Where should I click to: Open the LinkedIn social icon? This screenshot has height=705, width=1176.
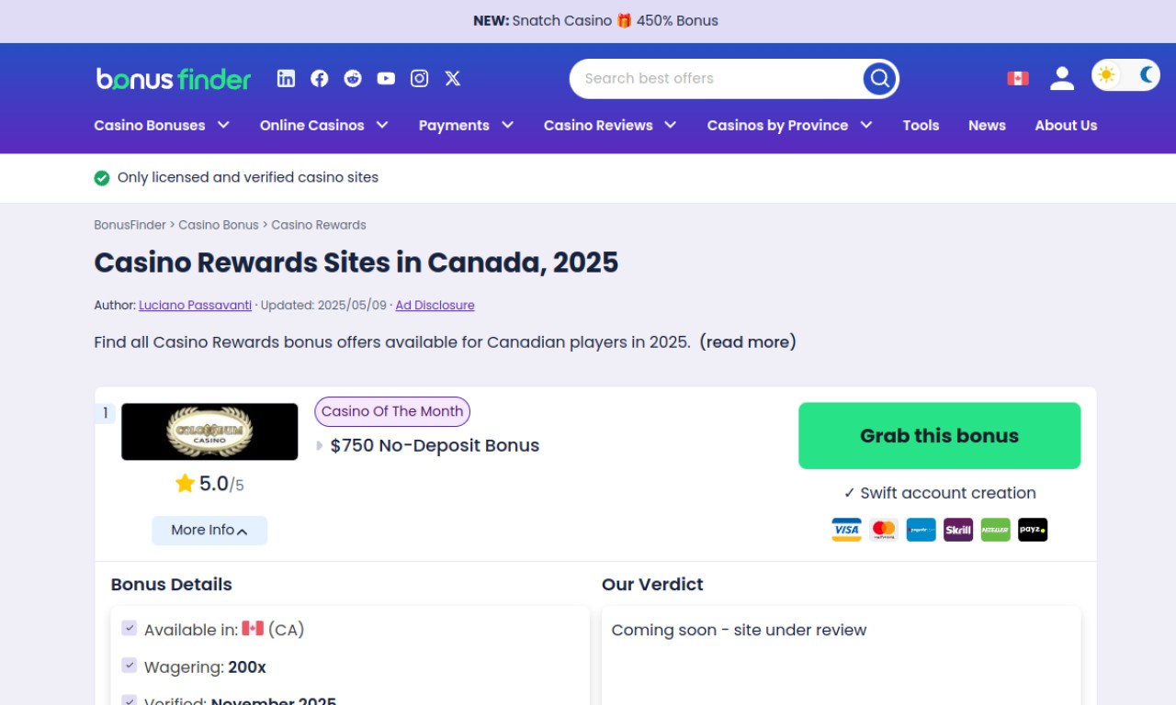pyautogui.click(x=287, y=79)
